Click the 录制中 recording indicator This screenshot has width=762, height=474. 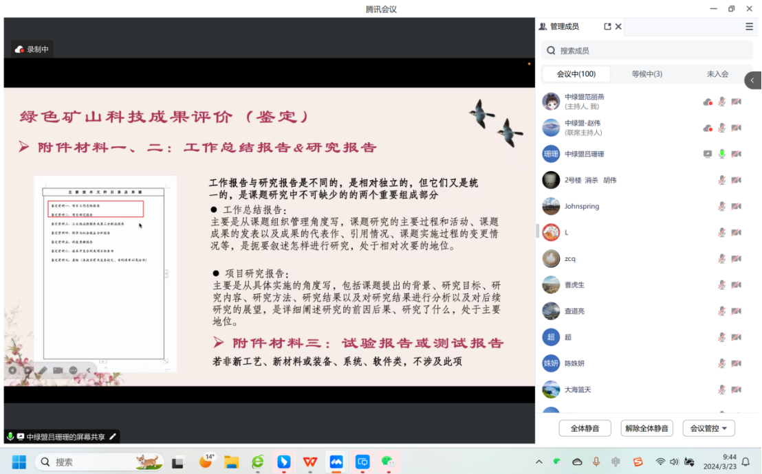pyautogui.click(x=32, y=49)
